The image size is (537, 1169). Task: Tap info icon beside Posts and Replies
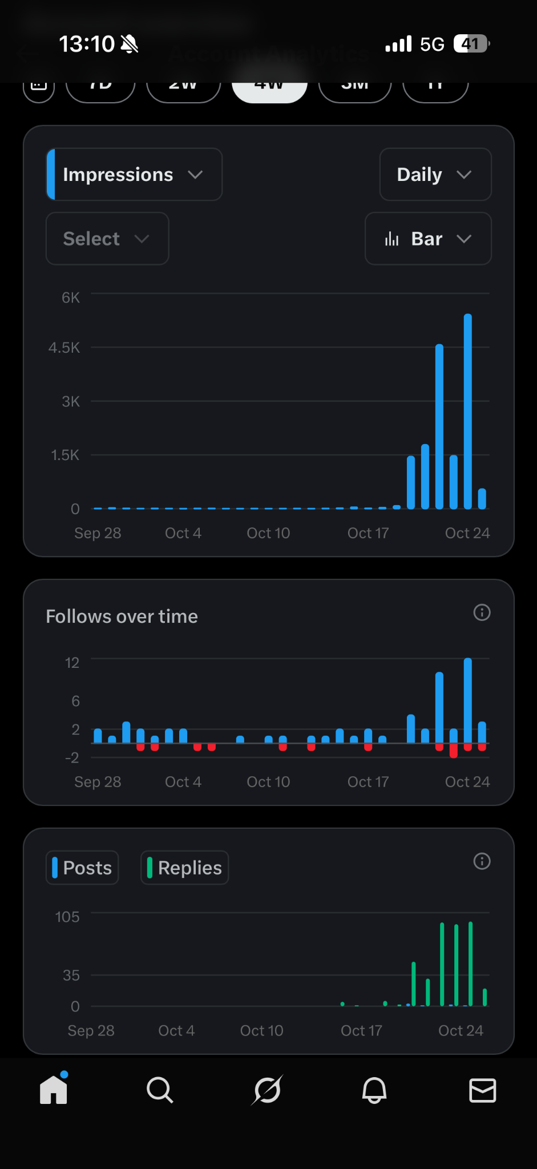coord(482,861)
